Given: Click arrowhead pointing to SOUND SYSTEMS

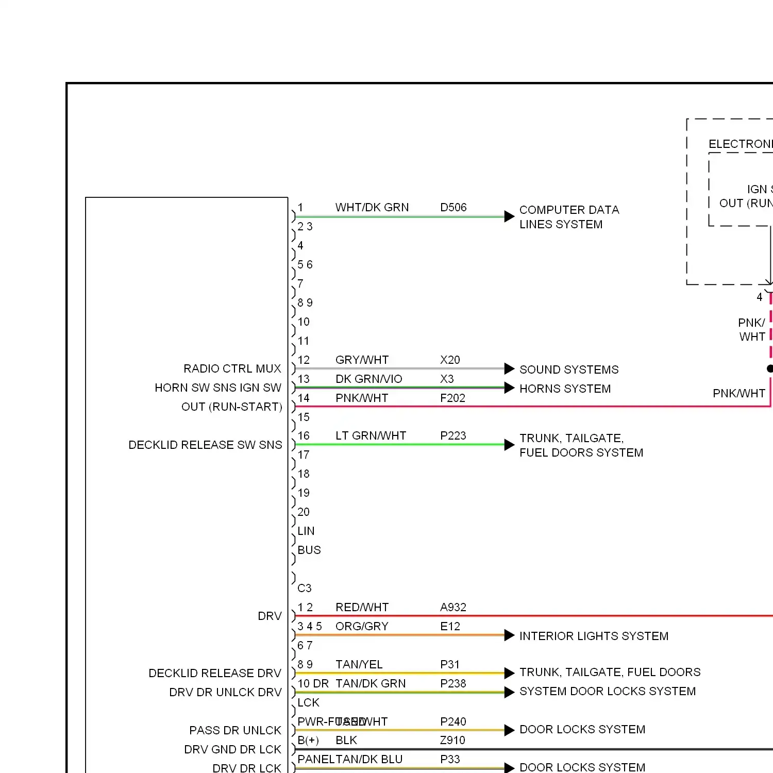Looking at the screenshot, I should [510, 368].
